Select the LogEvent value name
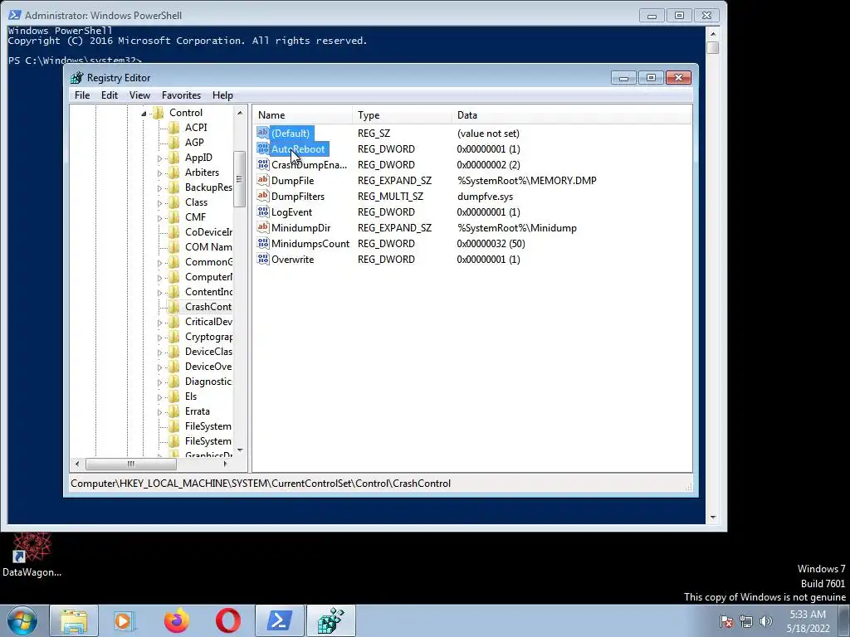Image resolution: width=850 pixels, height=637 pixels. (291, 212)
